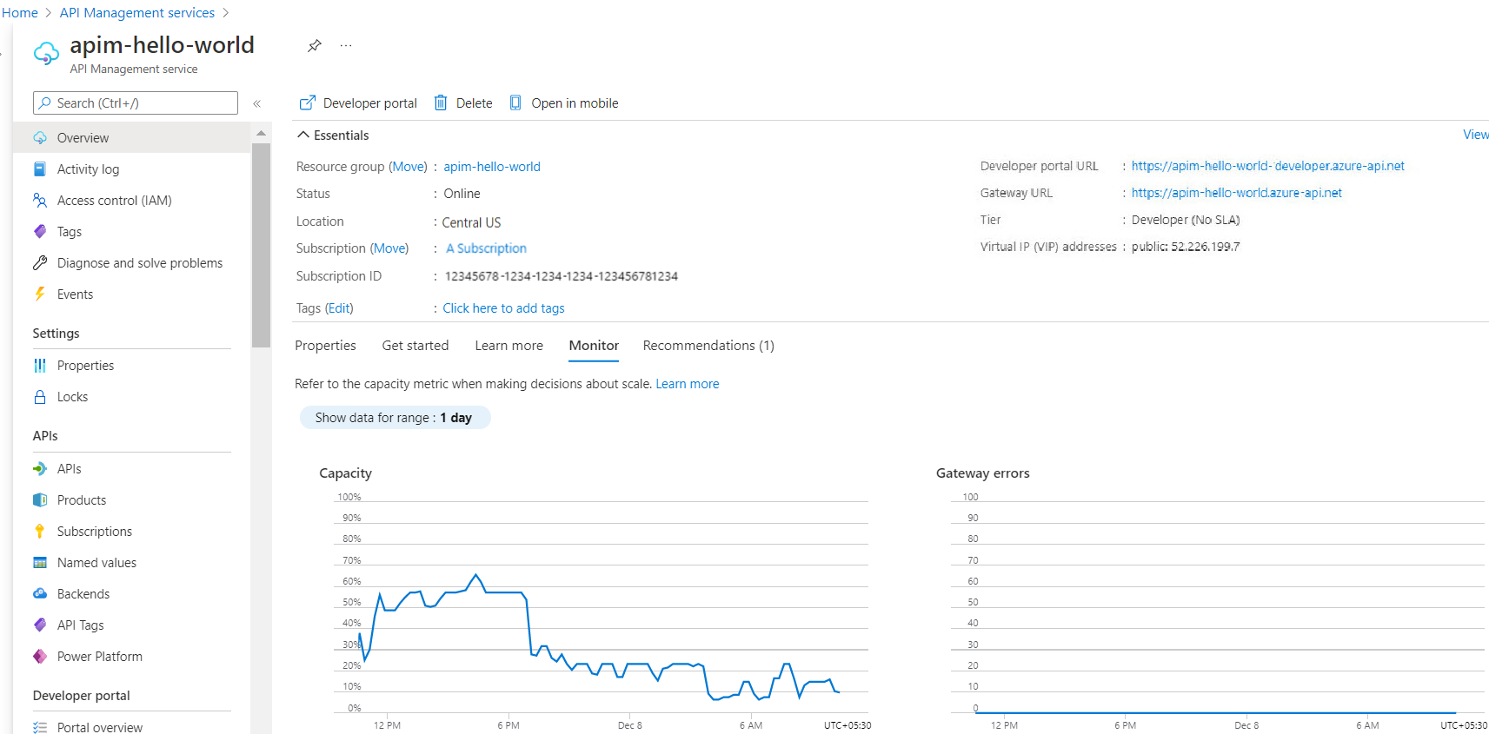Screen dimensions: 1489x734
Task: Open the capacity metric Learn more link
Action: pos(687,384)
